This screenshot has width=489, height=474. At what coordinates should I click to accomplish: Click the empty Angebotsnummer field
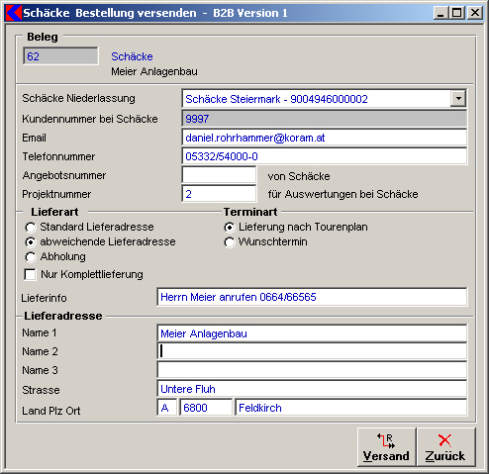[219, 175]
